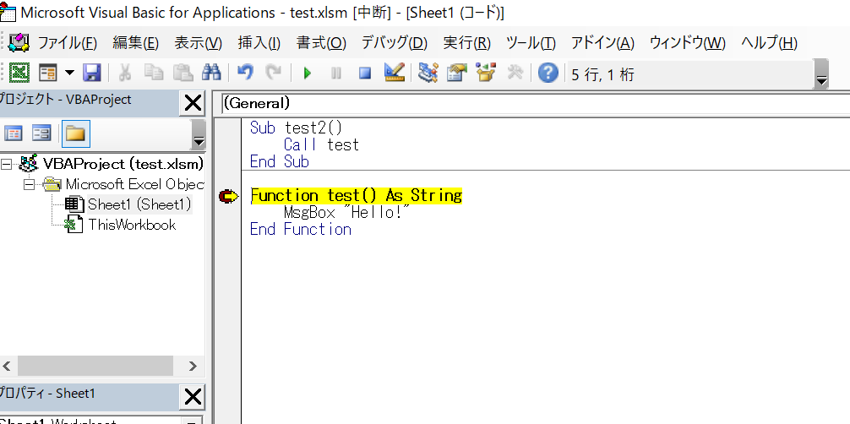Click the Copy icon in toolbar

tap(154, 72)
